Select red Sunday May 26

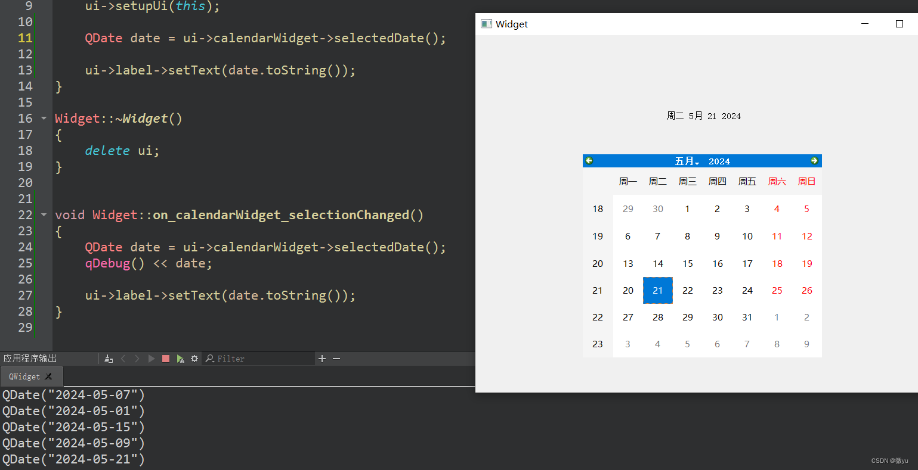point(807,291)
